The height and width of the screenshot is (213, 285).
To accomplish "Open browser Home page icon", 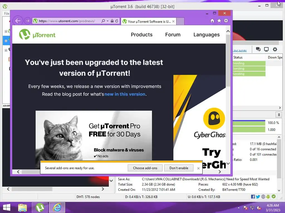I will tap(212, 21).
